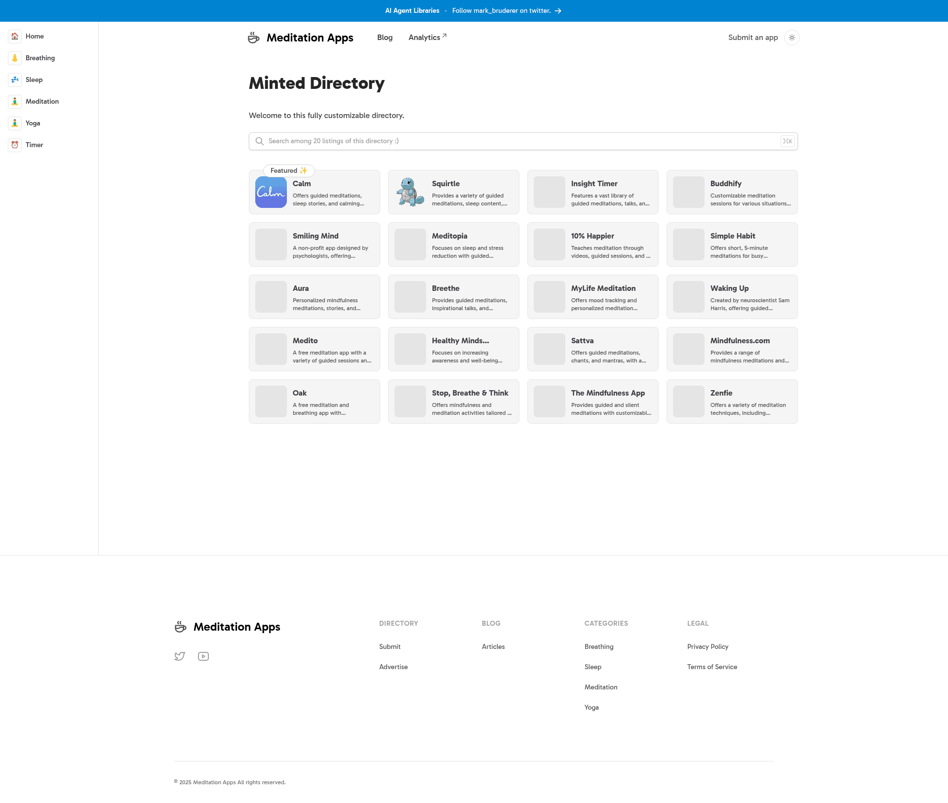Open the Privacy Policy link
The image size is (948, 803).
tap(708, 646)
